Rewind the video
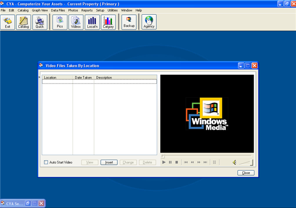 (x=192, y=162)
